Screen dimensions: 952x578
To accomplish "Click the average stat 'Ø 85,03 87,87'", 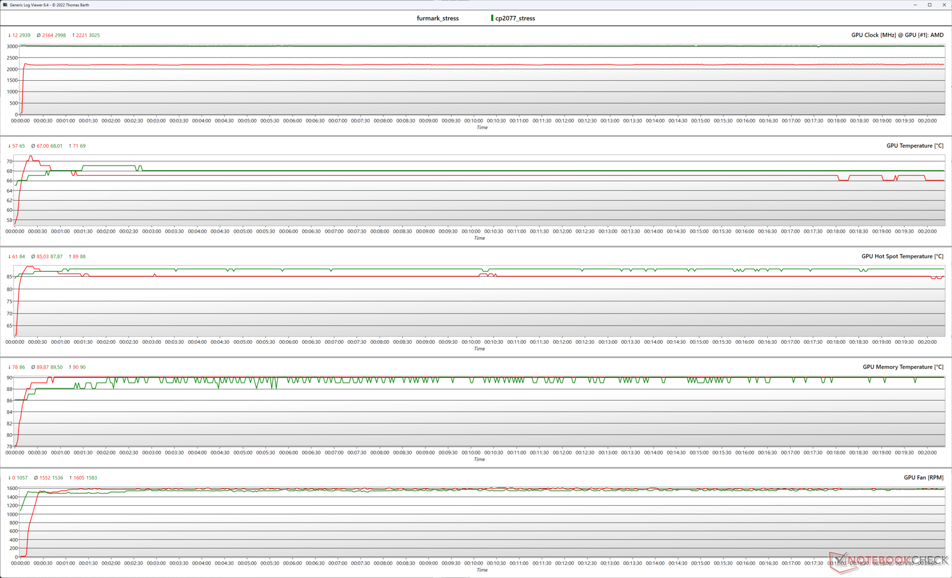I will [x=47, y=257].
